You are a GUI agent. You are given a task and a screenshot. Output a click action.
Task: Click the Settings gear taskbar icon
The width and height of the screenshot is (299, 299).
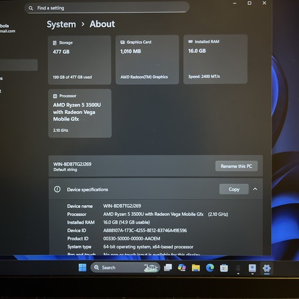pos(267,269)
